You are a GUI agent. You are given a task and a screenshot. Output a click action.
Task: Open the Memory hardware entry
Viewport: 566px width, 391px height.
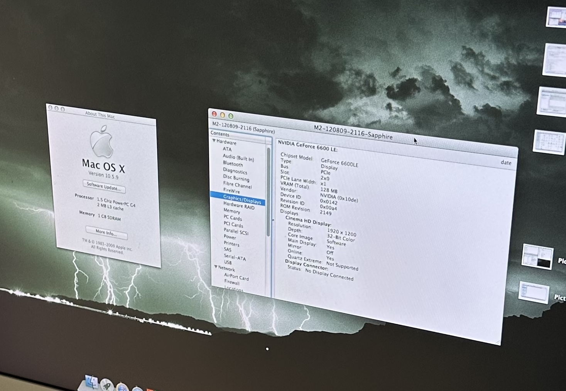click(231, 211)
